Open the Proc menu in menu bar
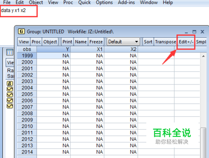Viewport: 209px width, 158px height. click(68, 3)
